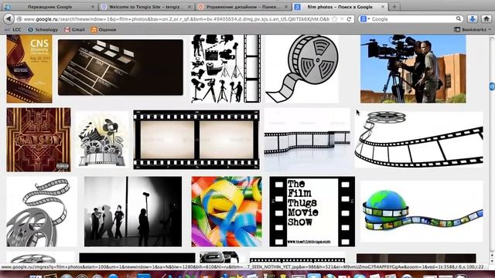Close the Переводчик Google tab
The image size is (495, 278).
coord(93,7)
